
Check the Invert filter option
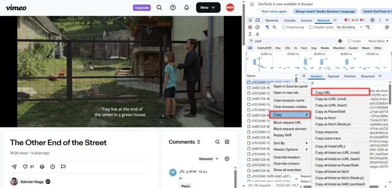point(349,41)
